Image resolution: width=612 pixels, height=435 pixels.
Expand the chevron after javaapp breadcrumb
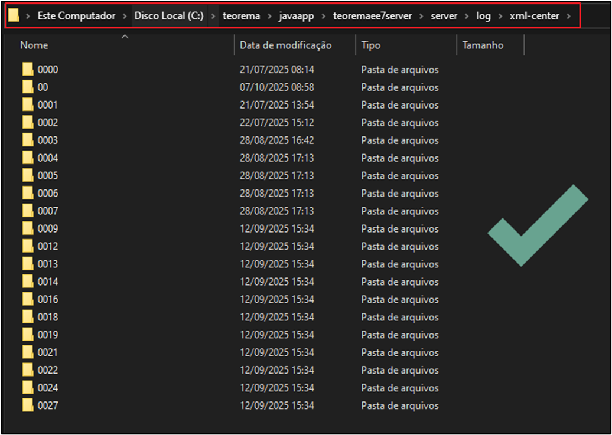click(324, 16)
